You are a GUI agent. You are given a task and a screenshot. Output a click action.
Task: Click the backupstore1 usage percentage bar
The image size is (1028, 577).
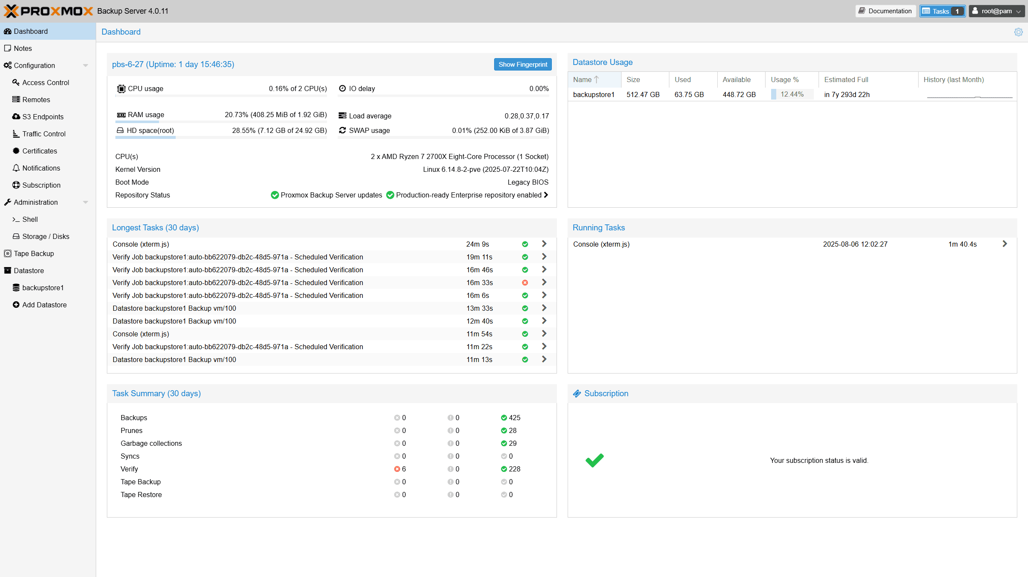pos(791,94)
